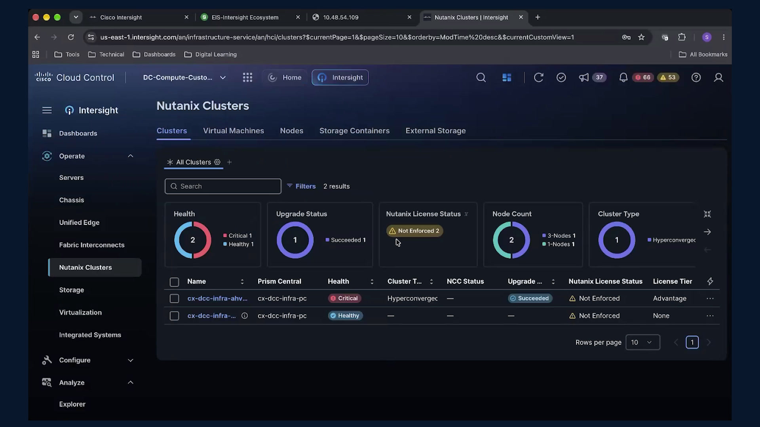760x427 pixels.
Task: Open Storage Containers tab
Action: coord(354,131)
